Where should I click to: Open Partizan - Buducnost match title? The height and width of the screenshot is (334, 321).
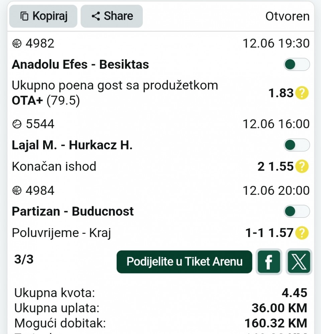coord(73,212)
